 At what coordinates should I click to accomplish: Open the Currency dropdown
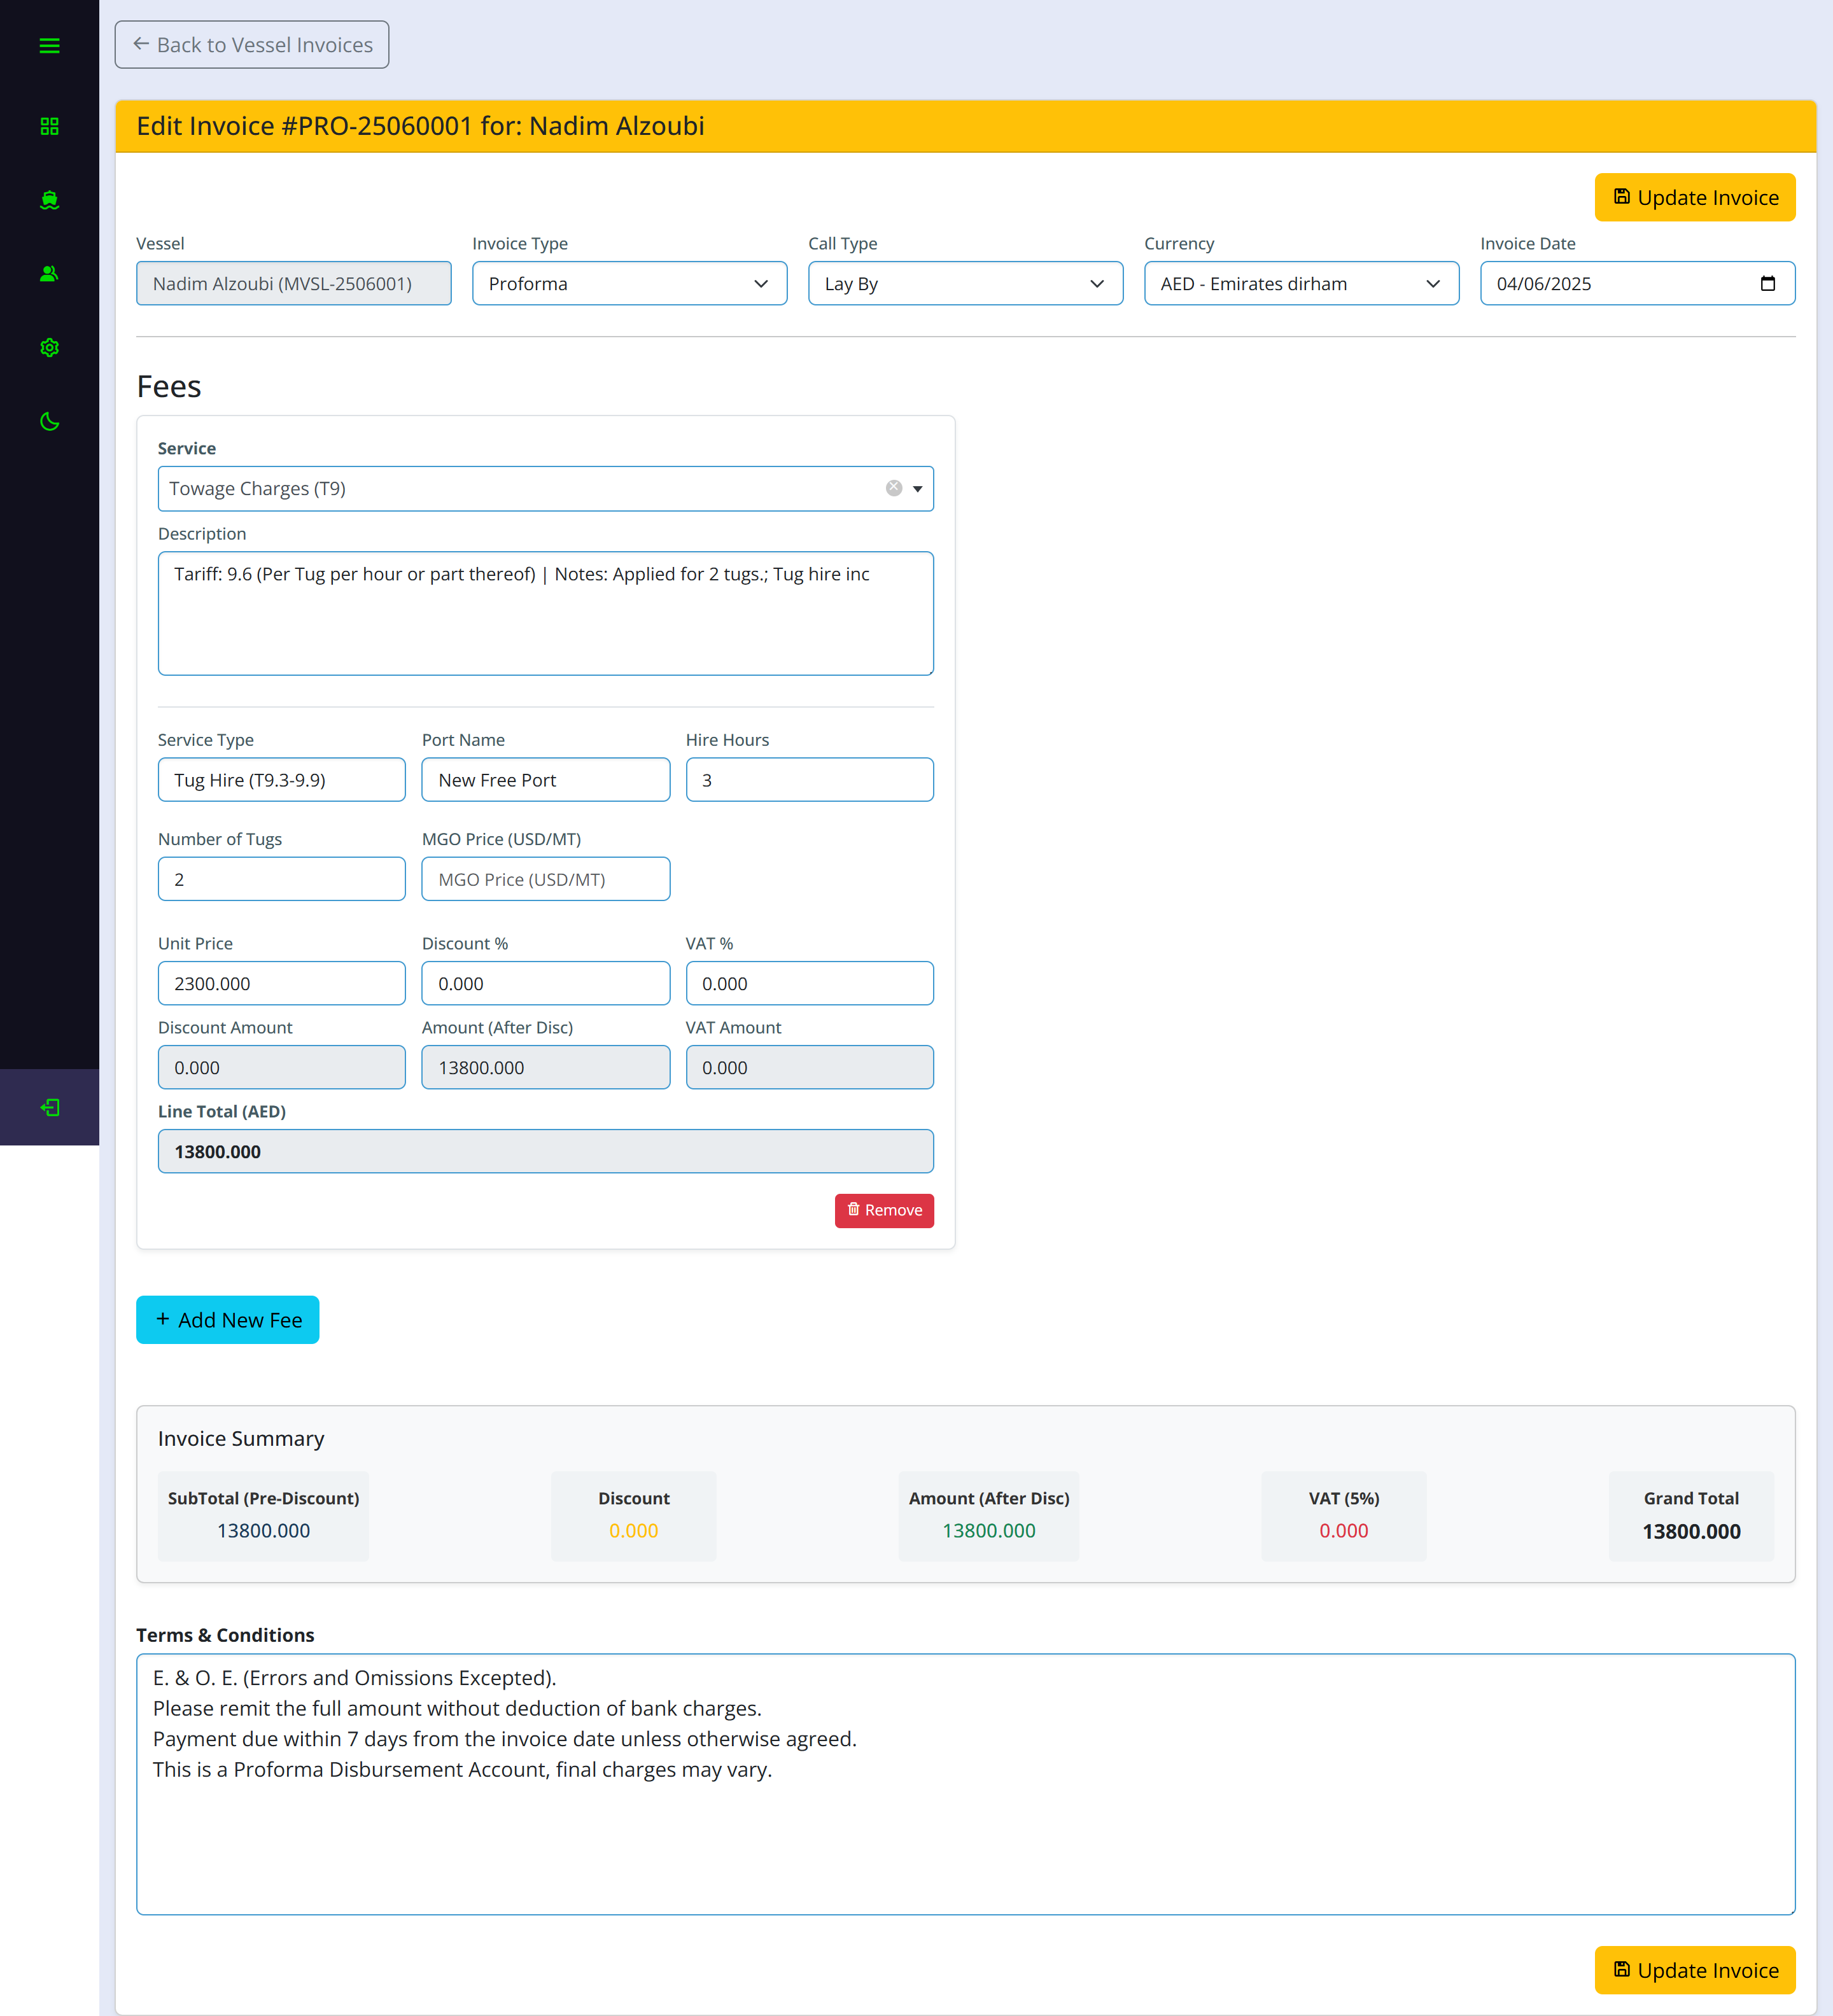[x=1301, y=284]
